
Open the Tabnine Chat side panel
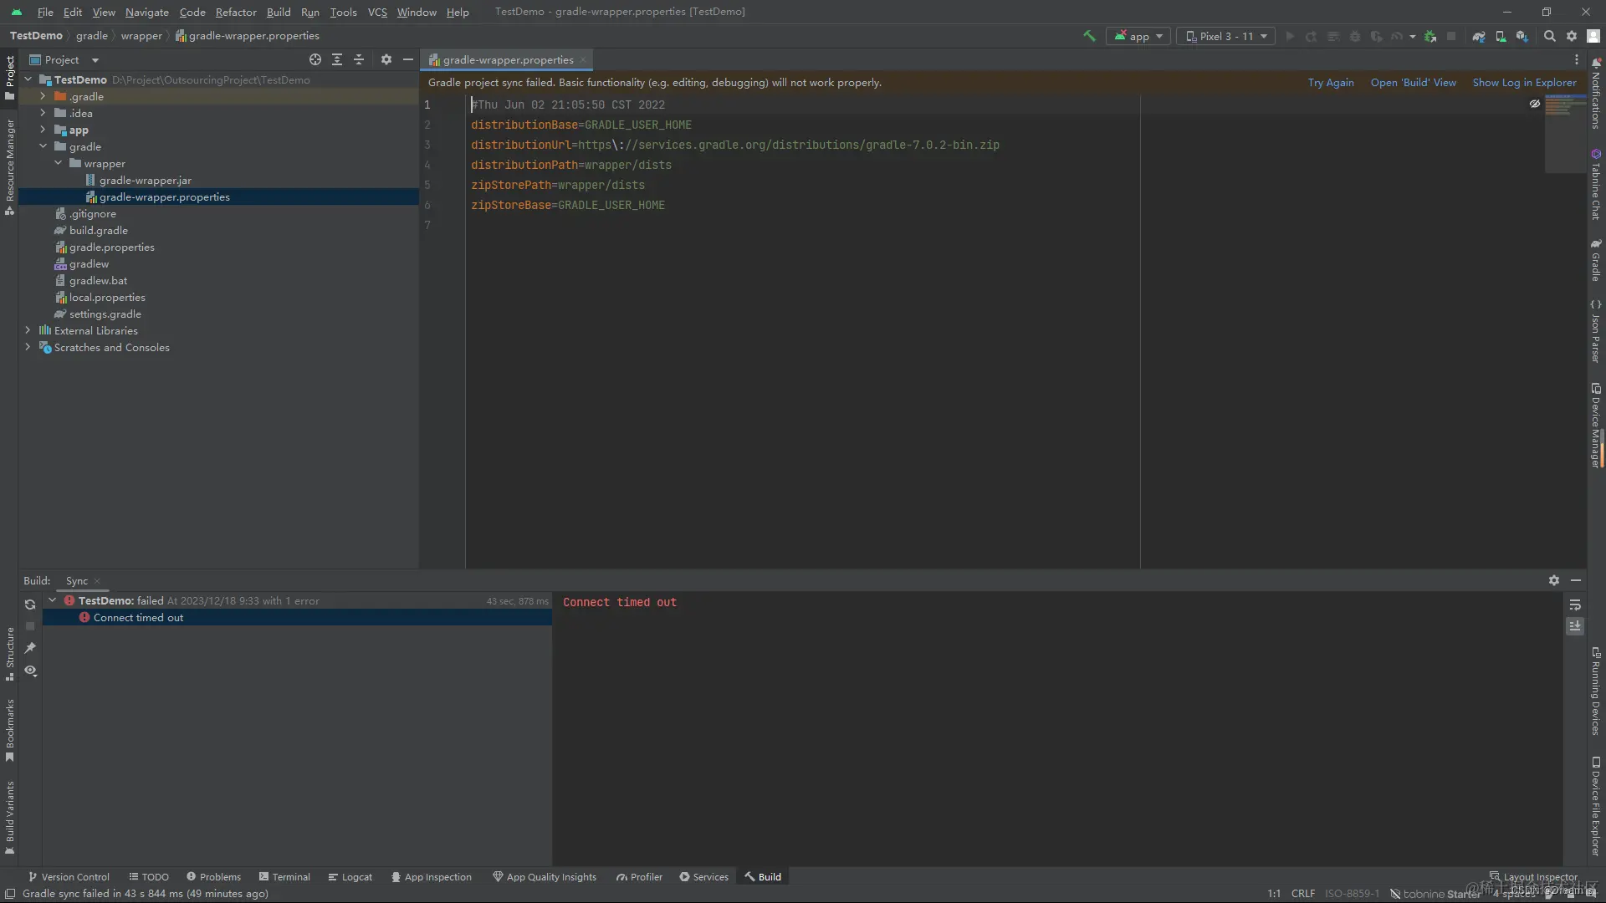pos(1596,185)
